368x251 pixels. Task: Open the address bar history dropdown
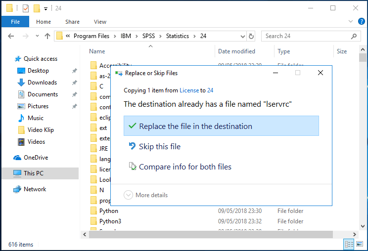pos(243,37)
